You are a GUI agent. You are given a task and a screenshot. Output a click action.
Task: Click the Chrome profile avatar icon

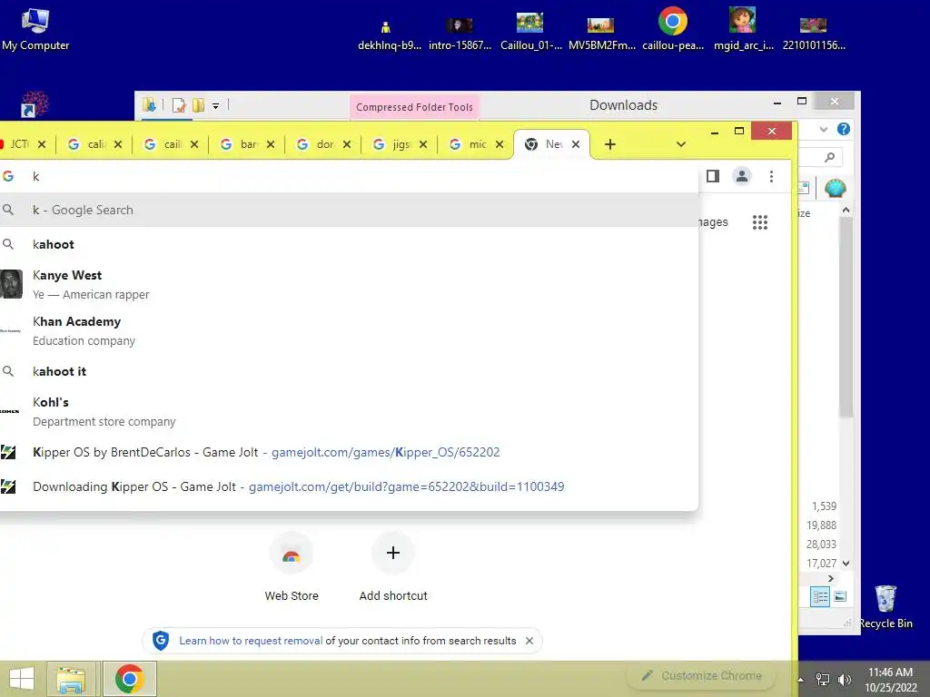741,176
